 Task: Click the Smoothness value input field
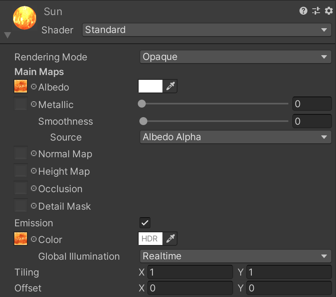(x=312, y=121)
